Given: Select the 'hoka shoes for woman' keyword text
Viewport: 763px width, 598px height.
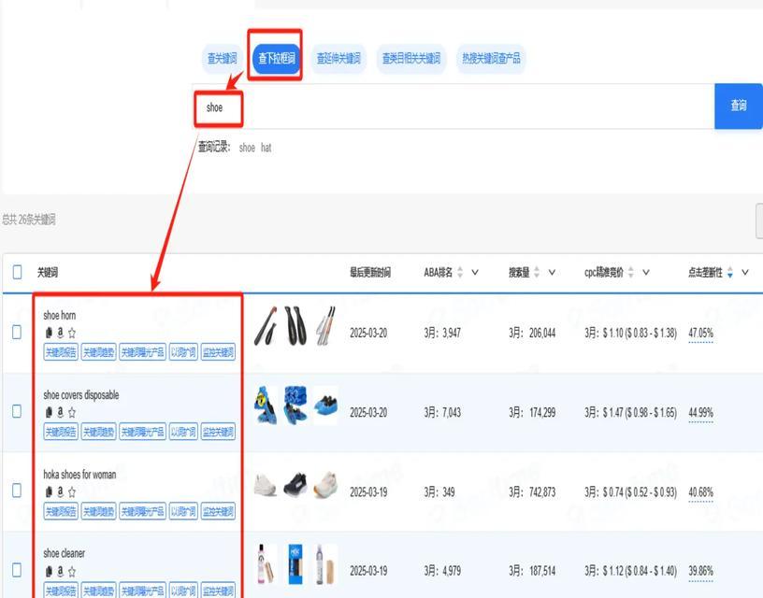Looking at the screenshot, I should (x=79, y=475).
